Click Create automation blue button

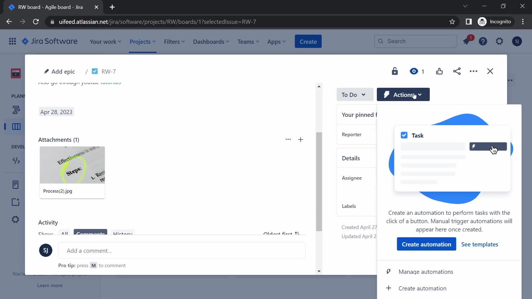tap(426, 244)
